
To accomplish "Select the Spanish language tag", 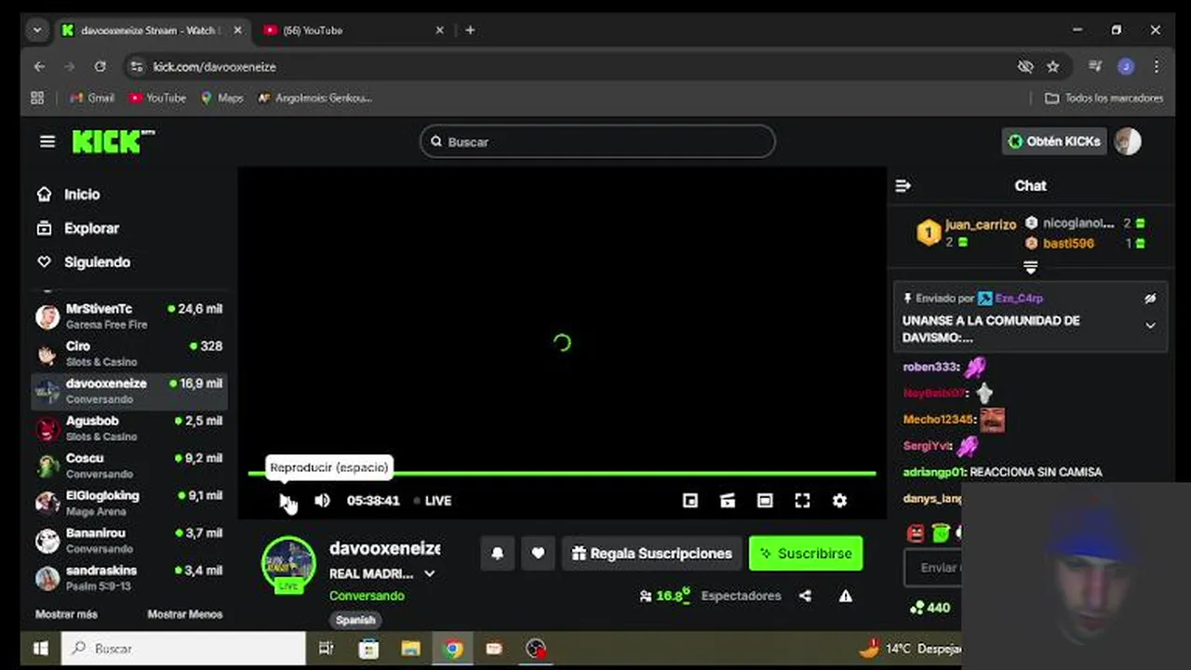I will 355,620.
